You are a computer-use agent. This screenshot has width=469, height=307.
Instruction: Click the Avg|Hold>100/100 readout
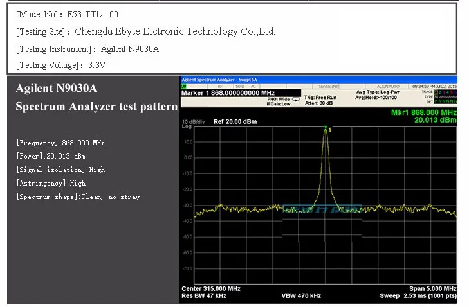point(376,98)
